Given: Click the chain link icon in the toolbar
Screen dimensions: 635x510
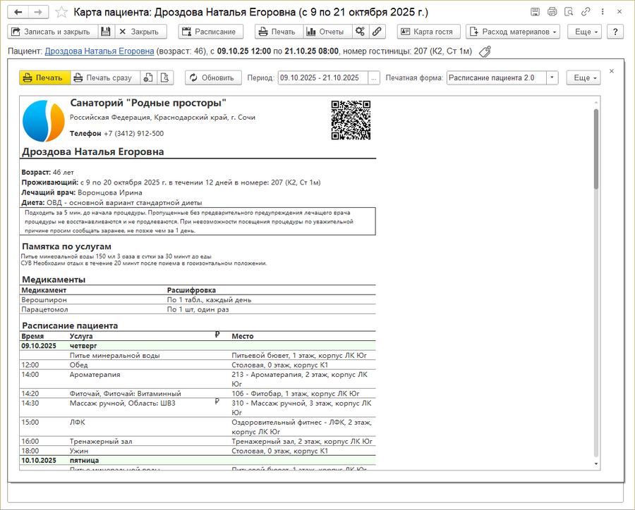Looking at the screenshot, I should point(377,32).
